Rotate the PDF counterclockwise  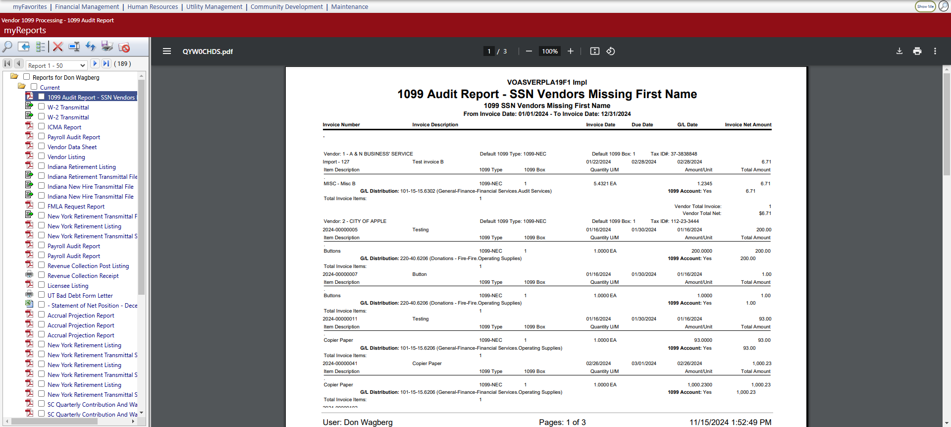tap(611, 51)
